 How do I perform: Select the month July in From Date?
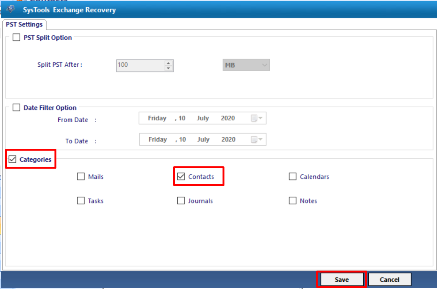click(x=203, y=118)
